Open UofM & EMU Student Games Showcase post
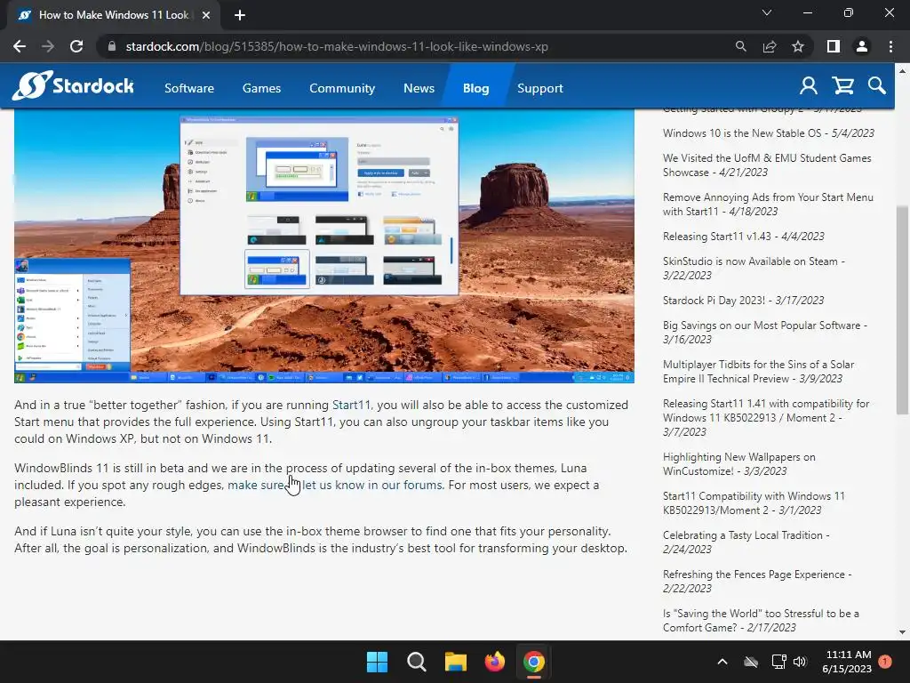The width and height of the screenshot is (910, 683). coord(767,165)
